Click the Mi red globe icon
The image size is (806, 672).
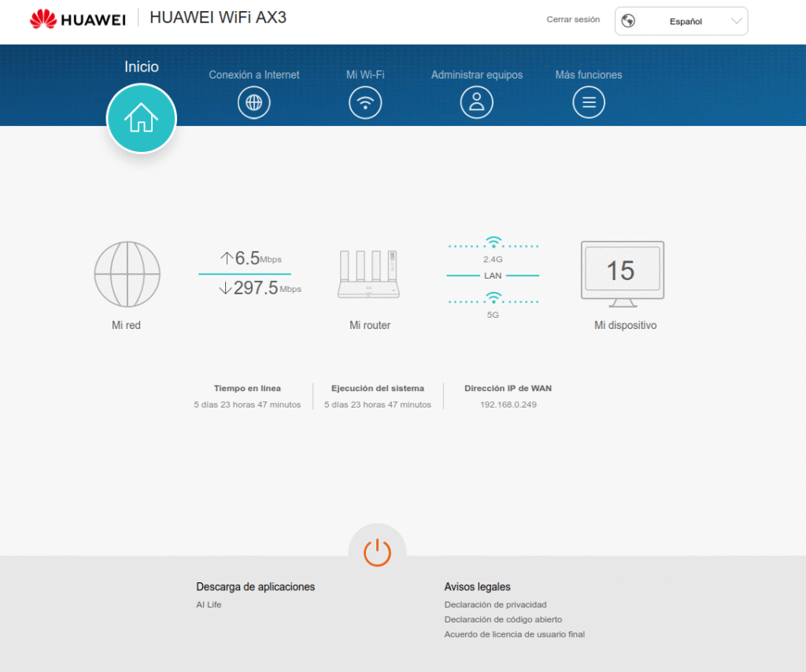pos(127,274)
